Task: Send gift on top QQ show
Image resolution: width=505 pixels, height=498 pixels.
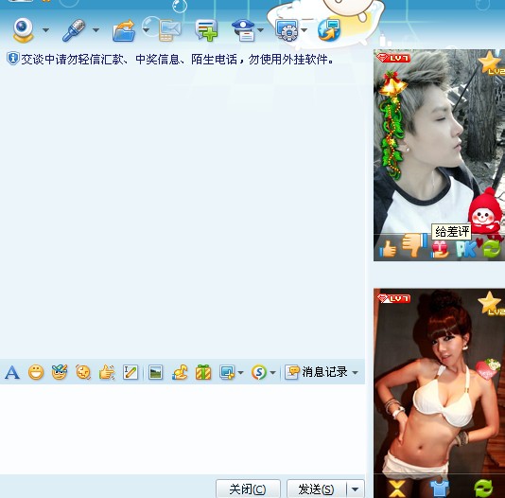Action: point(440,249)
